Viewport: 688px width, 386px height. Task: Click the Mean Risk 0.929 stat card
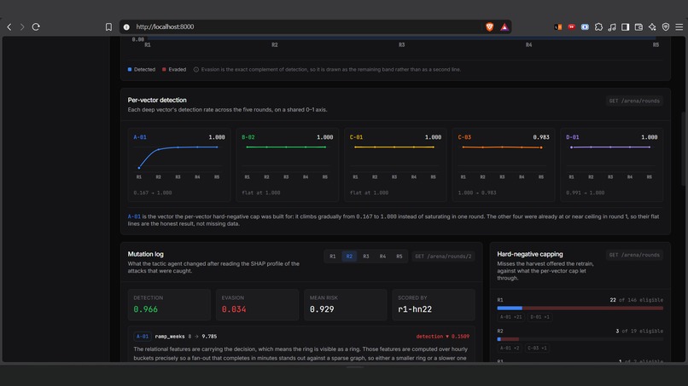point(346,304)
